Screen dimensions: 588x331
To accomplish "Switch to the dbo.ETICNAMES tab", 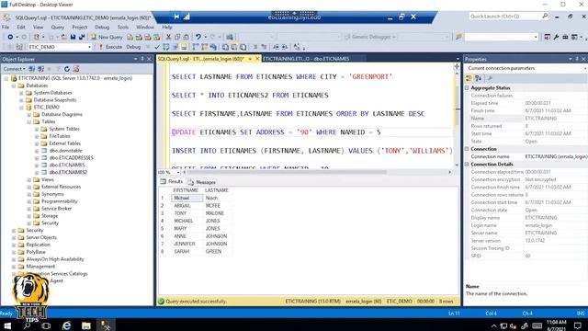I will pyautogui.click(x=306, y=59).
